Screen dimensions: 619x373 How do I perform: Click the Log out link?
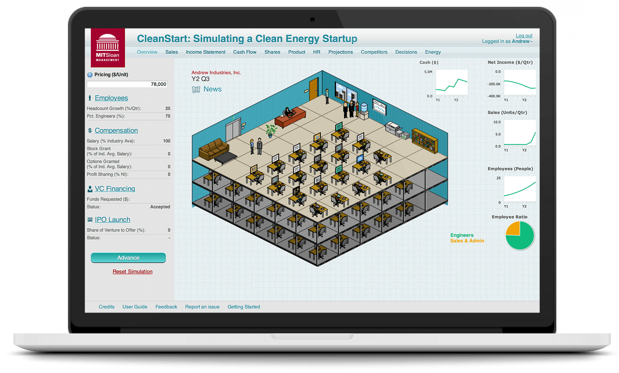tap(524, 36)
